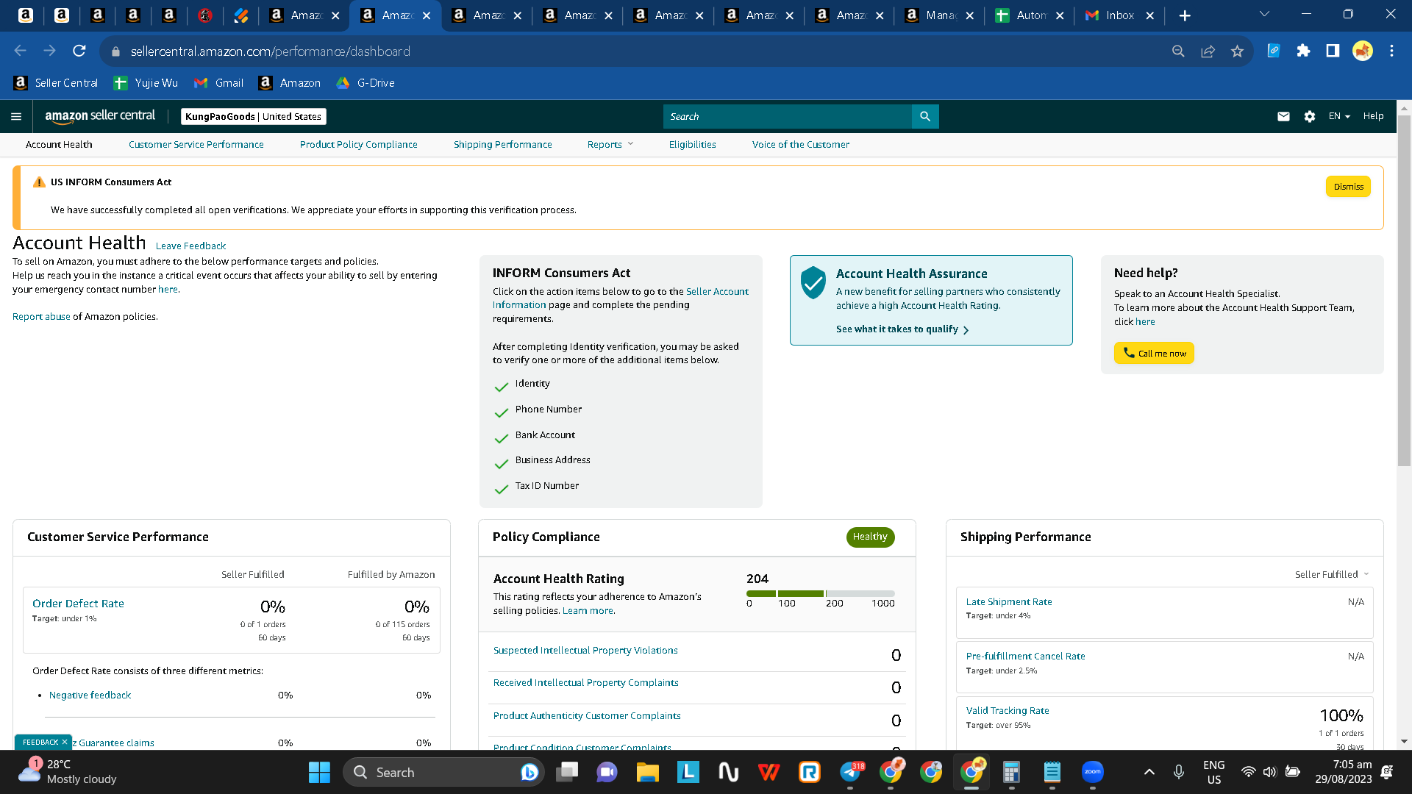1412x794 pixels.
Task: Open the Notepad app in the taskbar
Action: click(x=1052, y=772)
